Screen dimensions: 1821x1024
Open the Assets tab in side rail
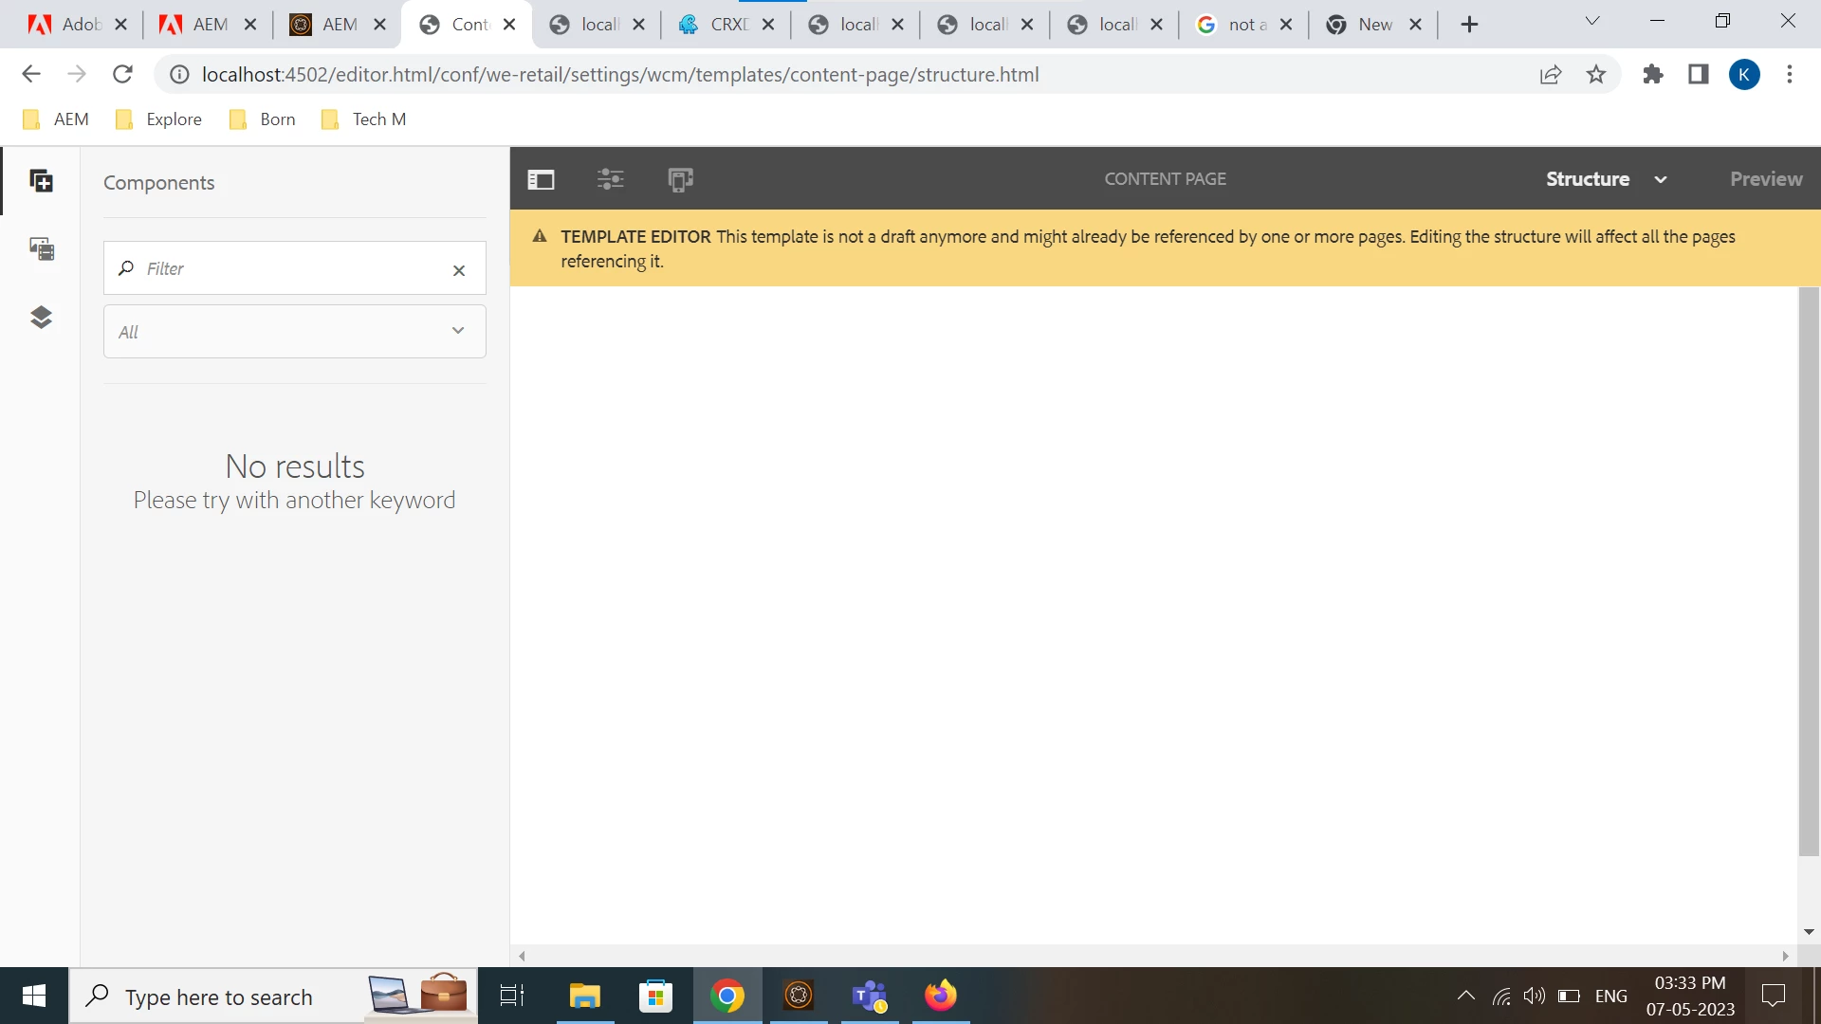click(x=41, y=249)
